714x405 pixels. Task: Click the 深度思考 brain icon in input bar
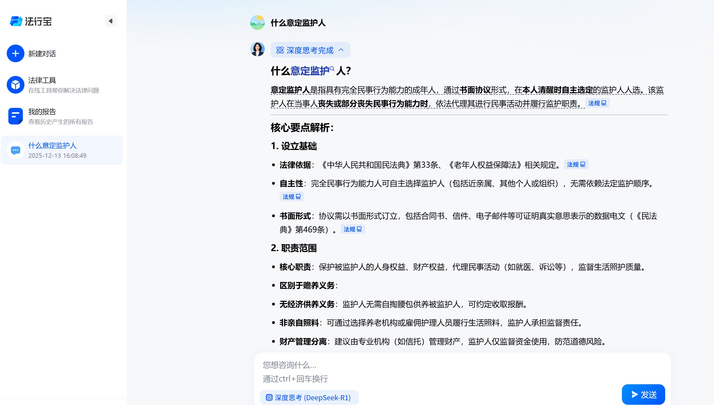[269, 397]
